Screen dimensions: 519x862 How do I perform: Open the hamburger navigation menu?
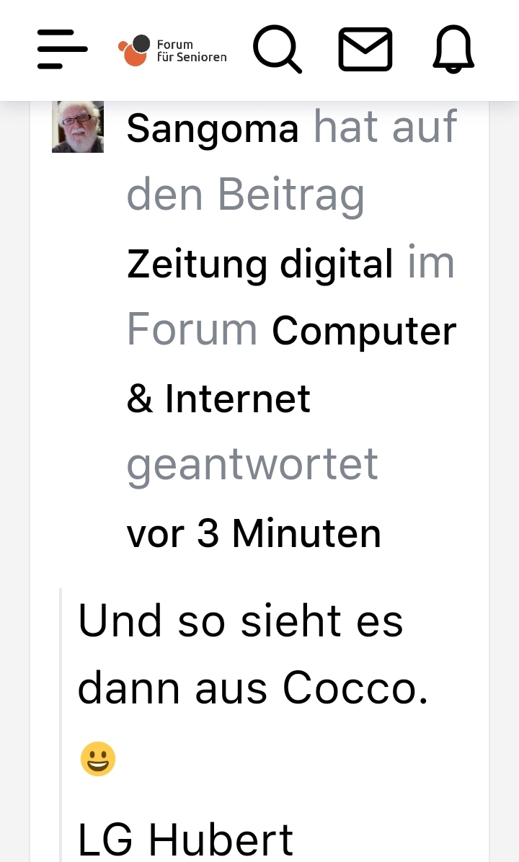pos(62,50)
